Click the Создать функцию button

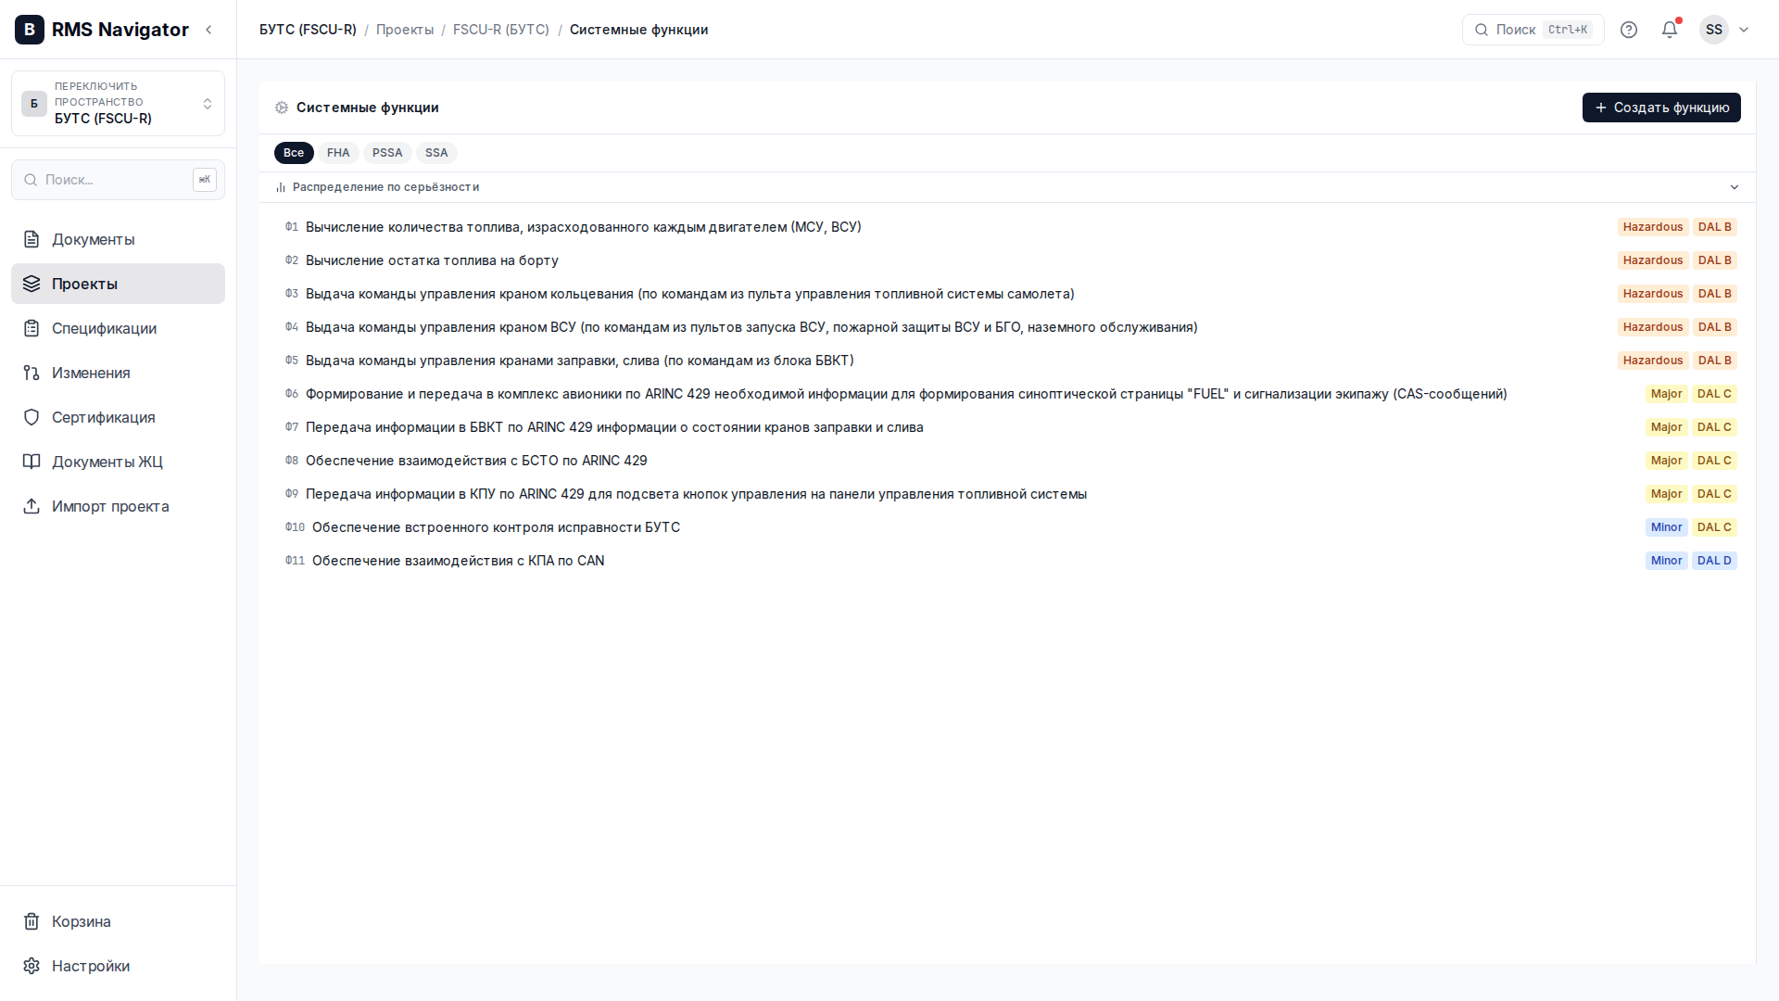(1661, 108)
